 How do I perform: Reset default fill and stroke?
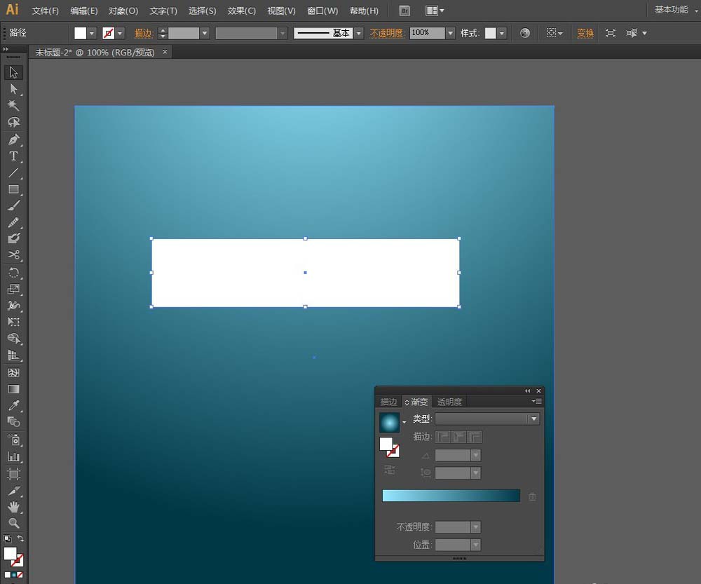[x=7, y=539]
